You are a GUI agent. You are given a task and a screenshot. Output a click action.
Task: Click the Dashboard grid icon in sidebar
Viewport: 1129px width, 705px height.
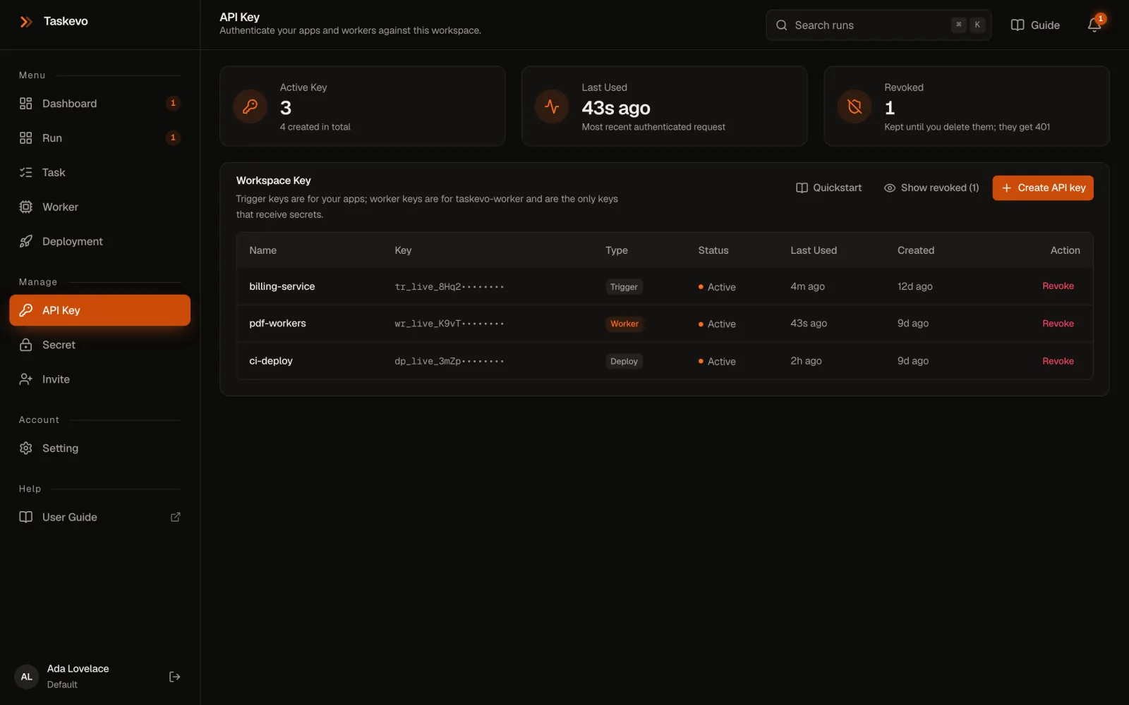coord(26,104)
